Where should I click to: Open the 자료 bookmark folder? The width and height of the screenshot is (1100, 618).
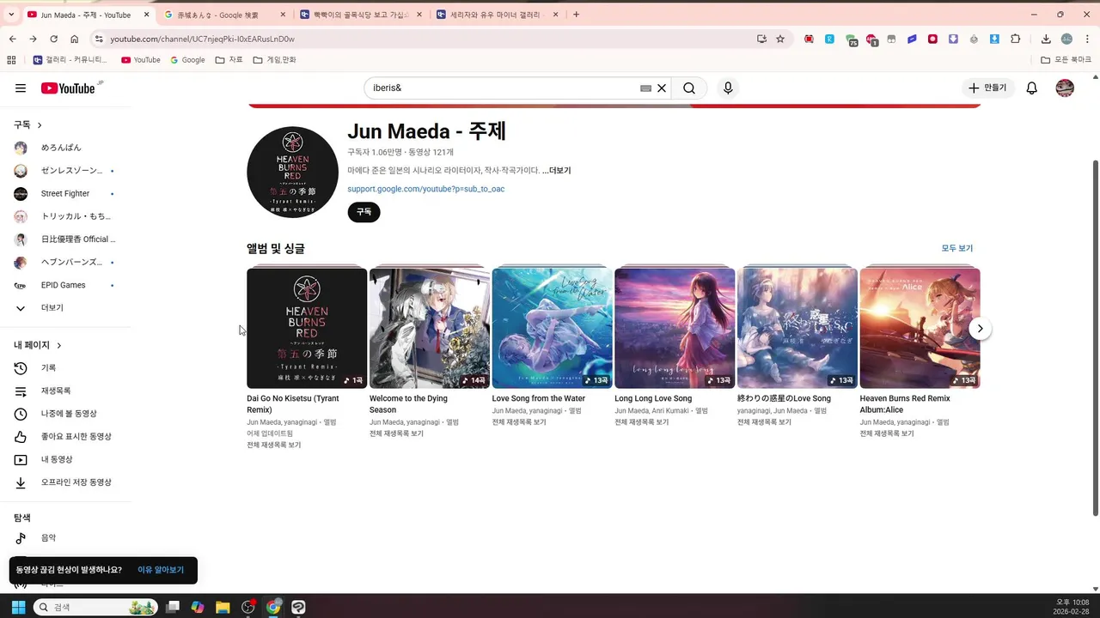point(229,60)
